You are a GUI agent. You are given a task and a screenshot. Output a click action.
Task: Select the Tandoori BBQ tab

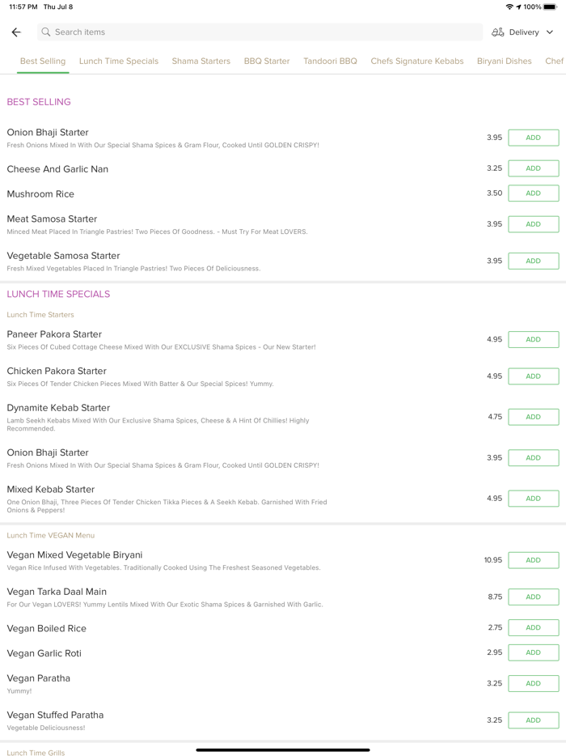pyautogui.click(x=330, y=61)
